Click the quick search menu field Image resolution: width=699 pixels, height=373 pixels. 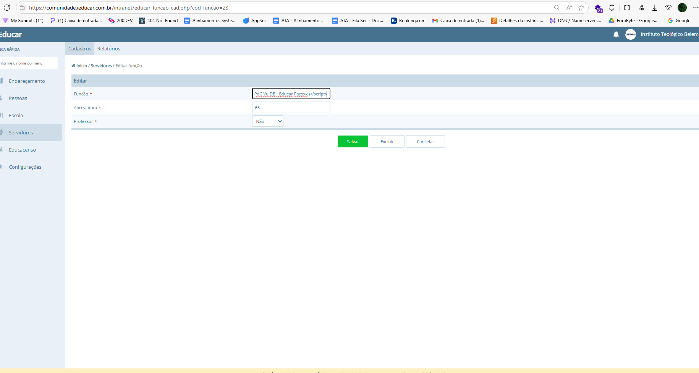pyautogui.click(x=29, y=63)
